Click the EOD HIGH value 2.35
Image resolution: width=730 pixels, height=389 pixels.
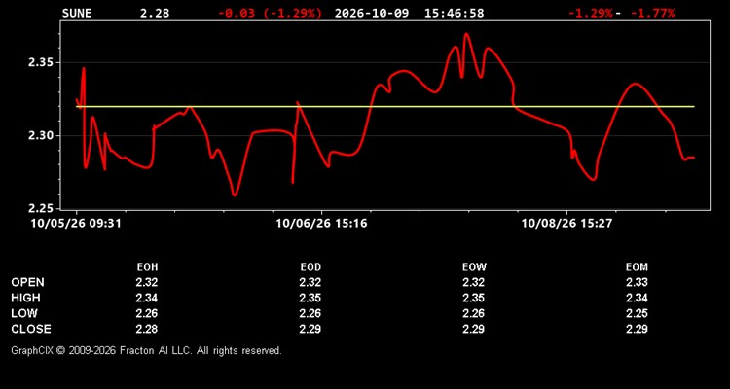point(310,298)
